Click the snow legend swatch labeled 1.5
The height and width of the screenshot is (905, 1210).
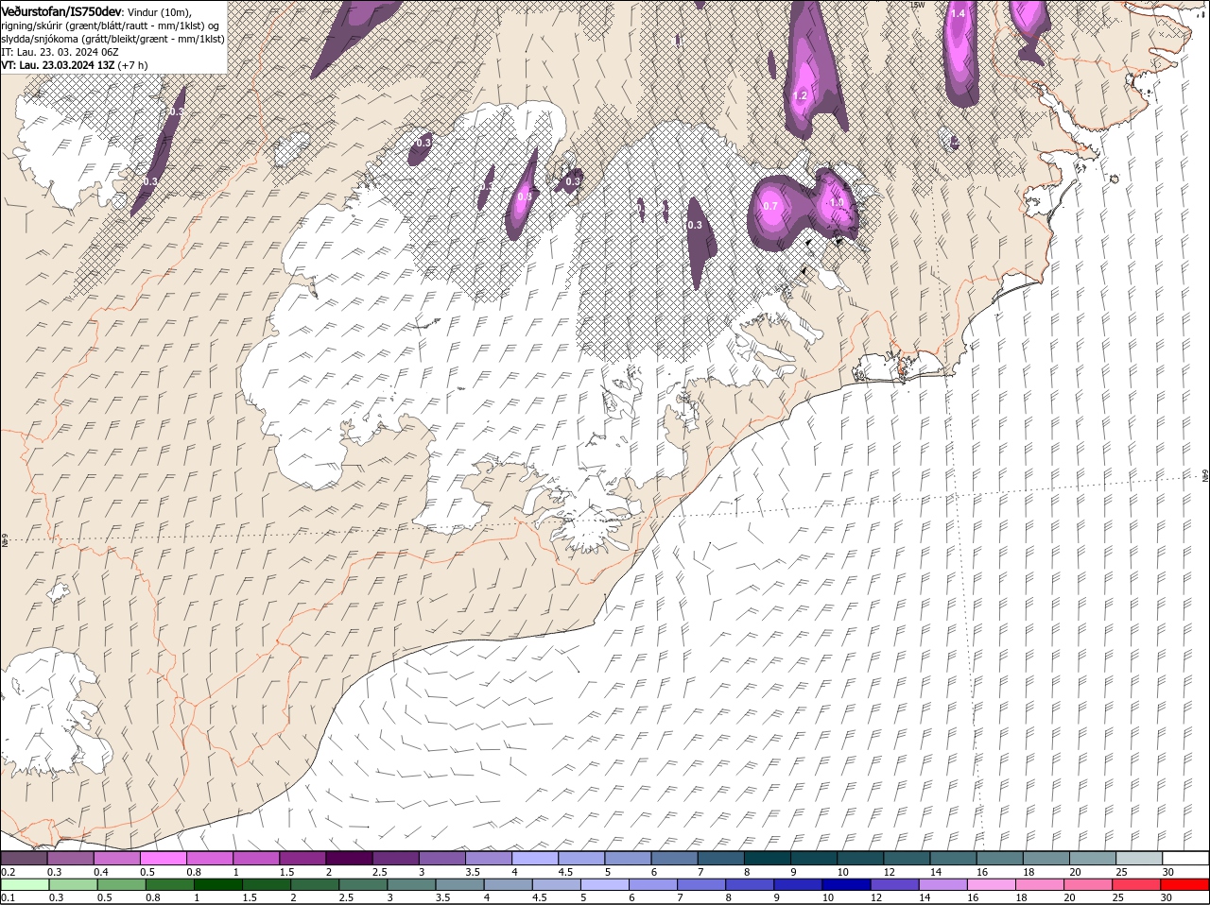tap(302, 858)
